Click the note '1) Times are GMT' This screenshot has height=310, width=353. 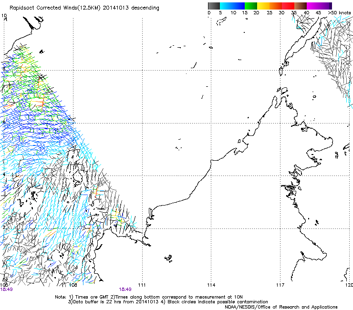tap(89, 297)
